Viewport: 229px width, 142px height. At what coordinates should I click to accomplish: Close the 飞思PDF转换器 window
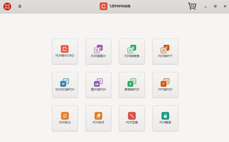[x=225, y=6]
